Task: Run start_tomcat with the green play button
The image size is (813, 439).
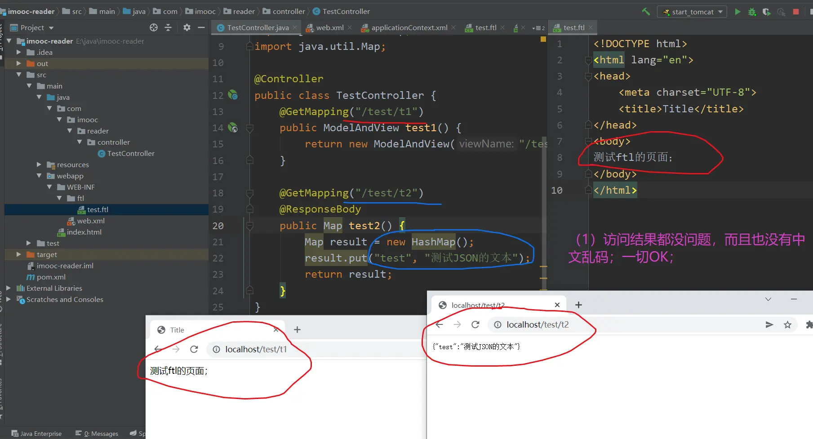Action: pyautogui.click(x=737, y=12)
